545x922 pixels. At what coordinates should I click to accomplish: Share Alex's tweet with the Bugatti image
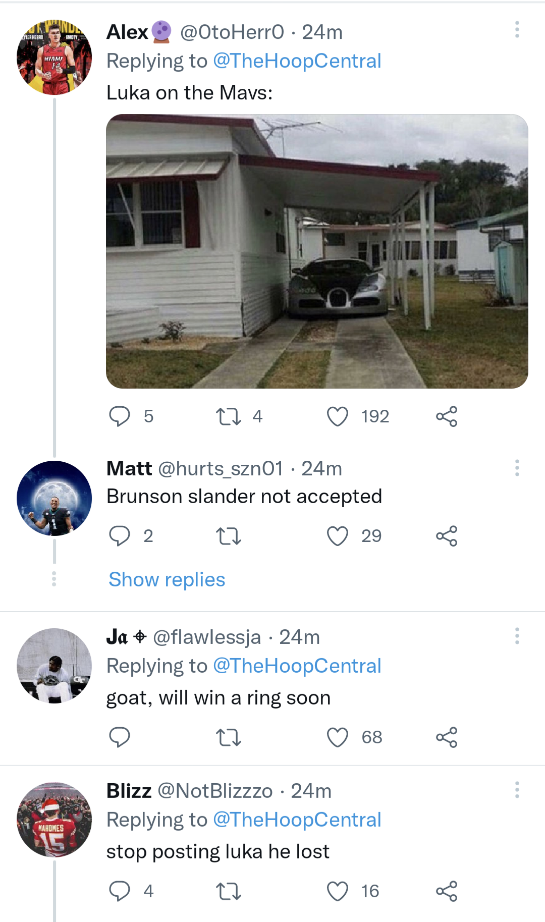point(447,417)
